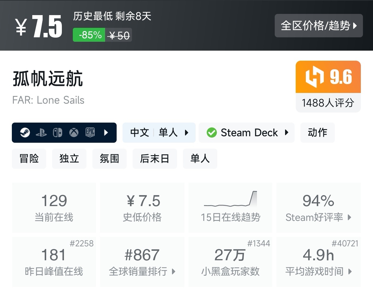Select the 冒险 tag

(x=29, y=159)
